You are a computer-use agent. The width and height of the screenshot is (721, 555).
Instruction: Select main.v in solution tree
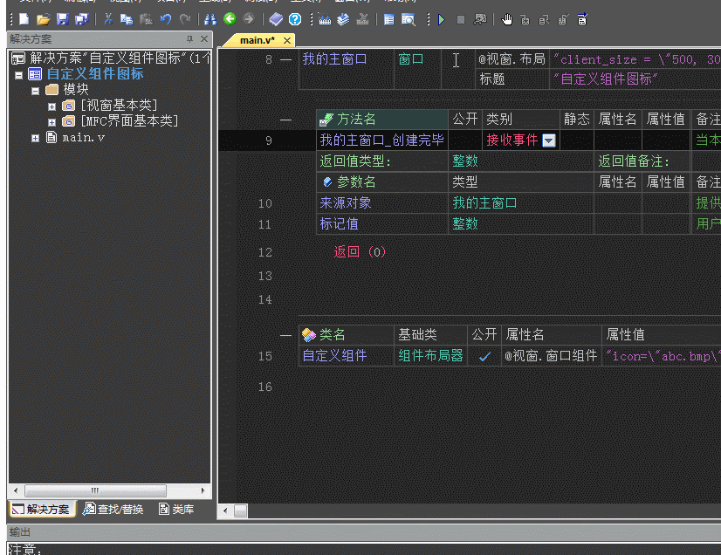83,138
